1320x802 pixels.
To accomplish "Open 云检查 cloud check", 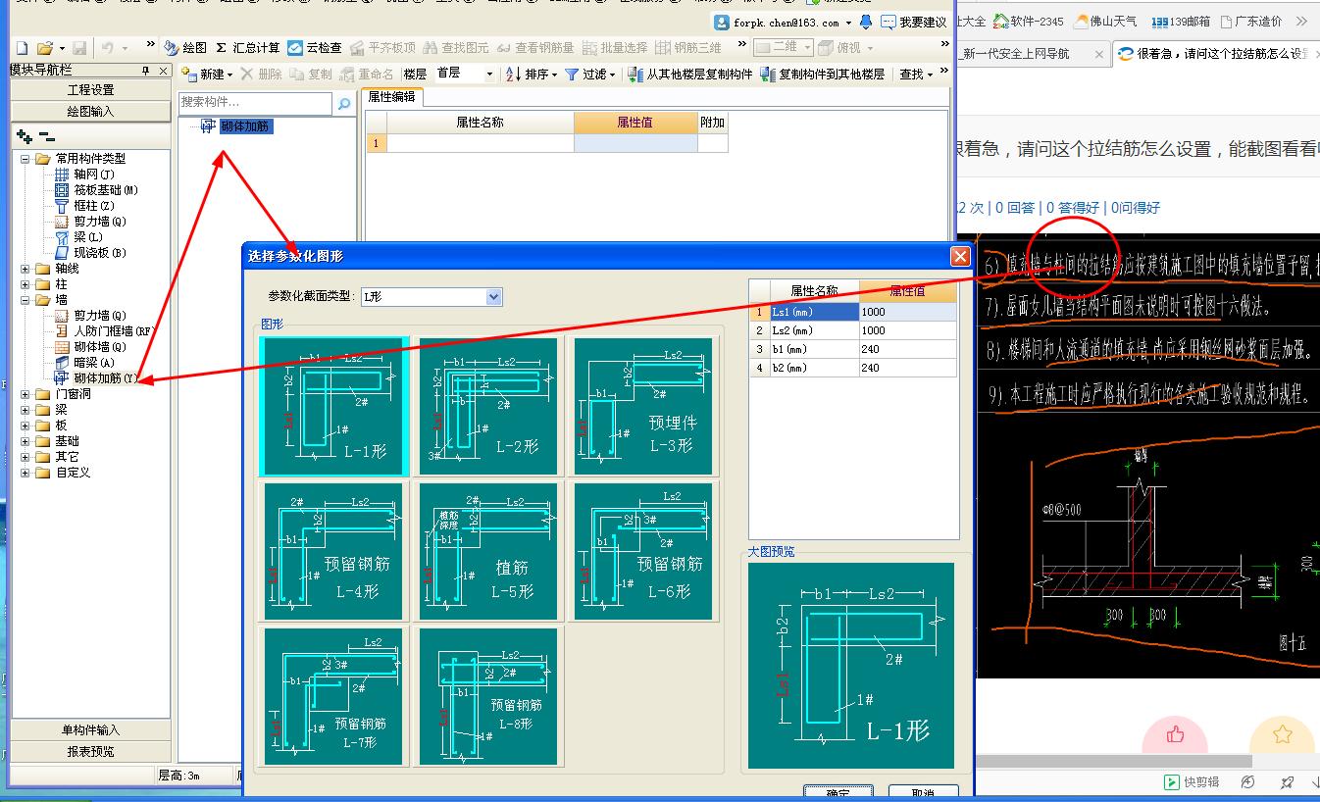I will pos(315,47).
